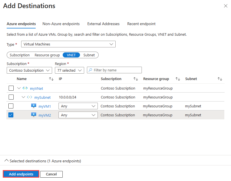Screen dimensions: 231x181
Task: Sort by Name column arrows
Action: coord(51,79)
